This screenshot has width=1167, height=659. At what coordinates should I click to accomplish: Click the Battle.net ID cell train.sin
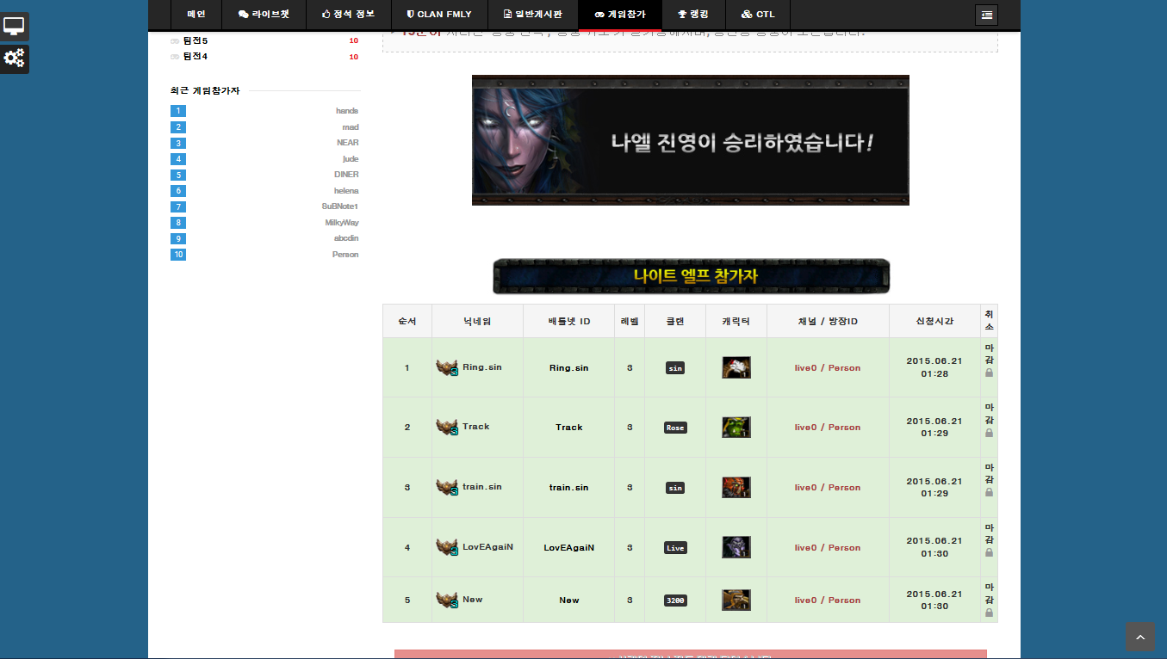pyautogui.click(x=569, y=488)
